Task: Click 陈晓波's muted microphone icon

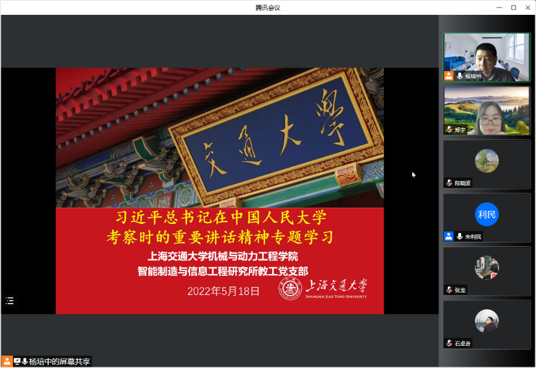Action: point(450,183)
